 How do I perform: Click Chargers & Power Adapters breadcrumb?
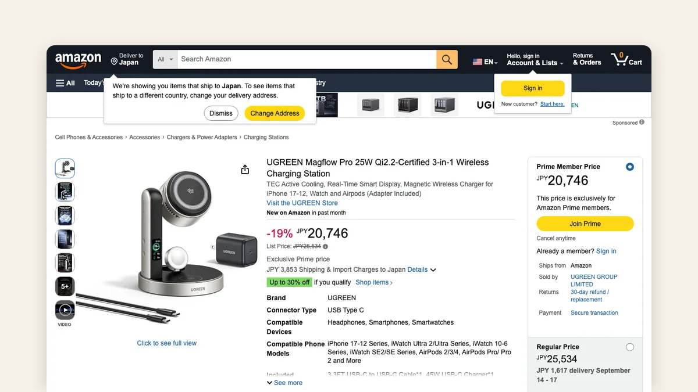point(202,138)
